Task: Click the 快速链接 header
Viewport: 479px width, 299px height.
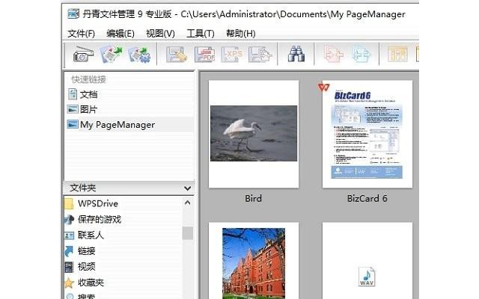Action: tap(88, 79)
